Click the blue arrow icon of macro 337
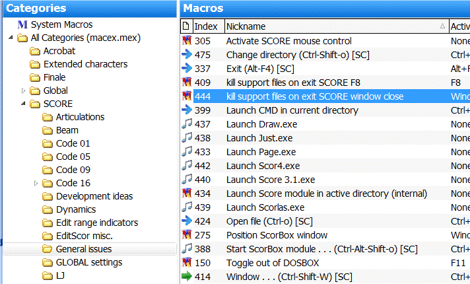 click(187, 68)
